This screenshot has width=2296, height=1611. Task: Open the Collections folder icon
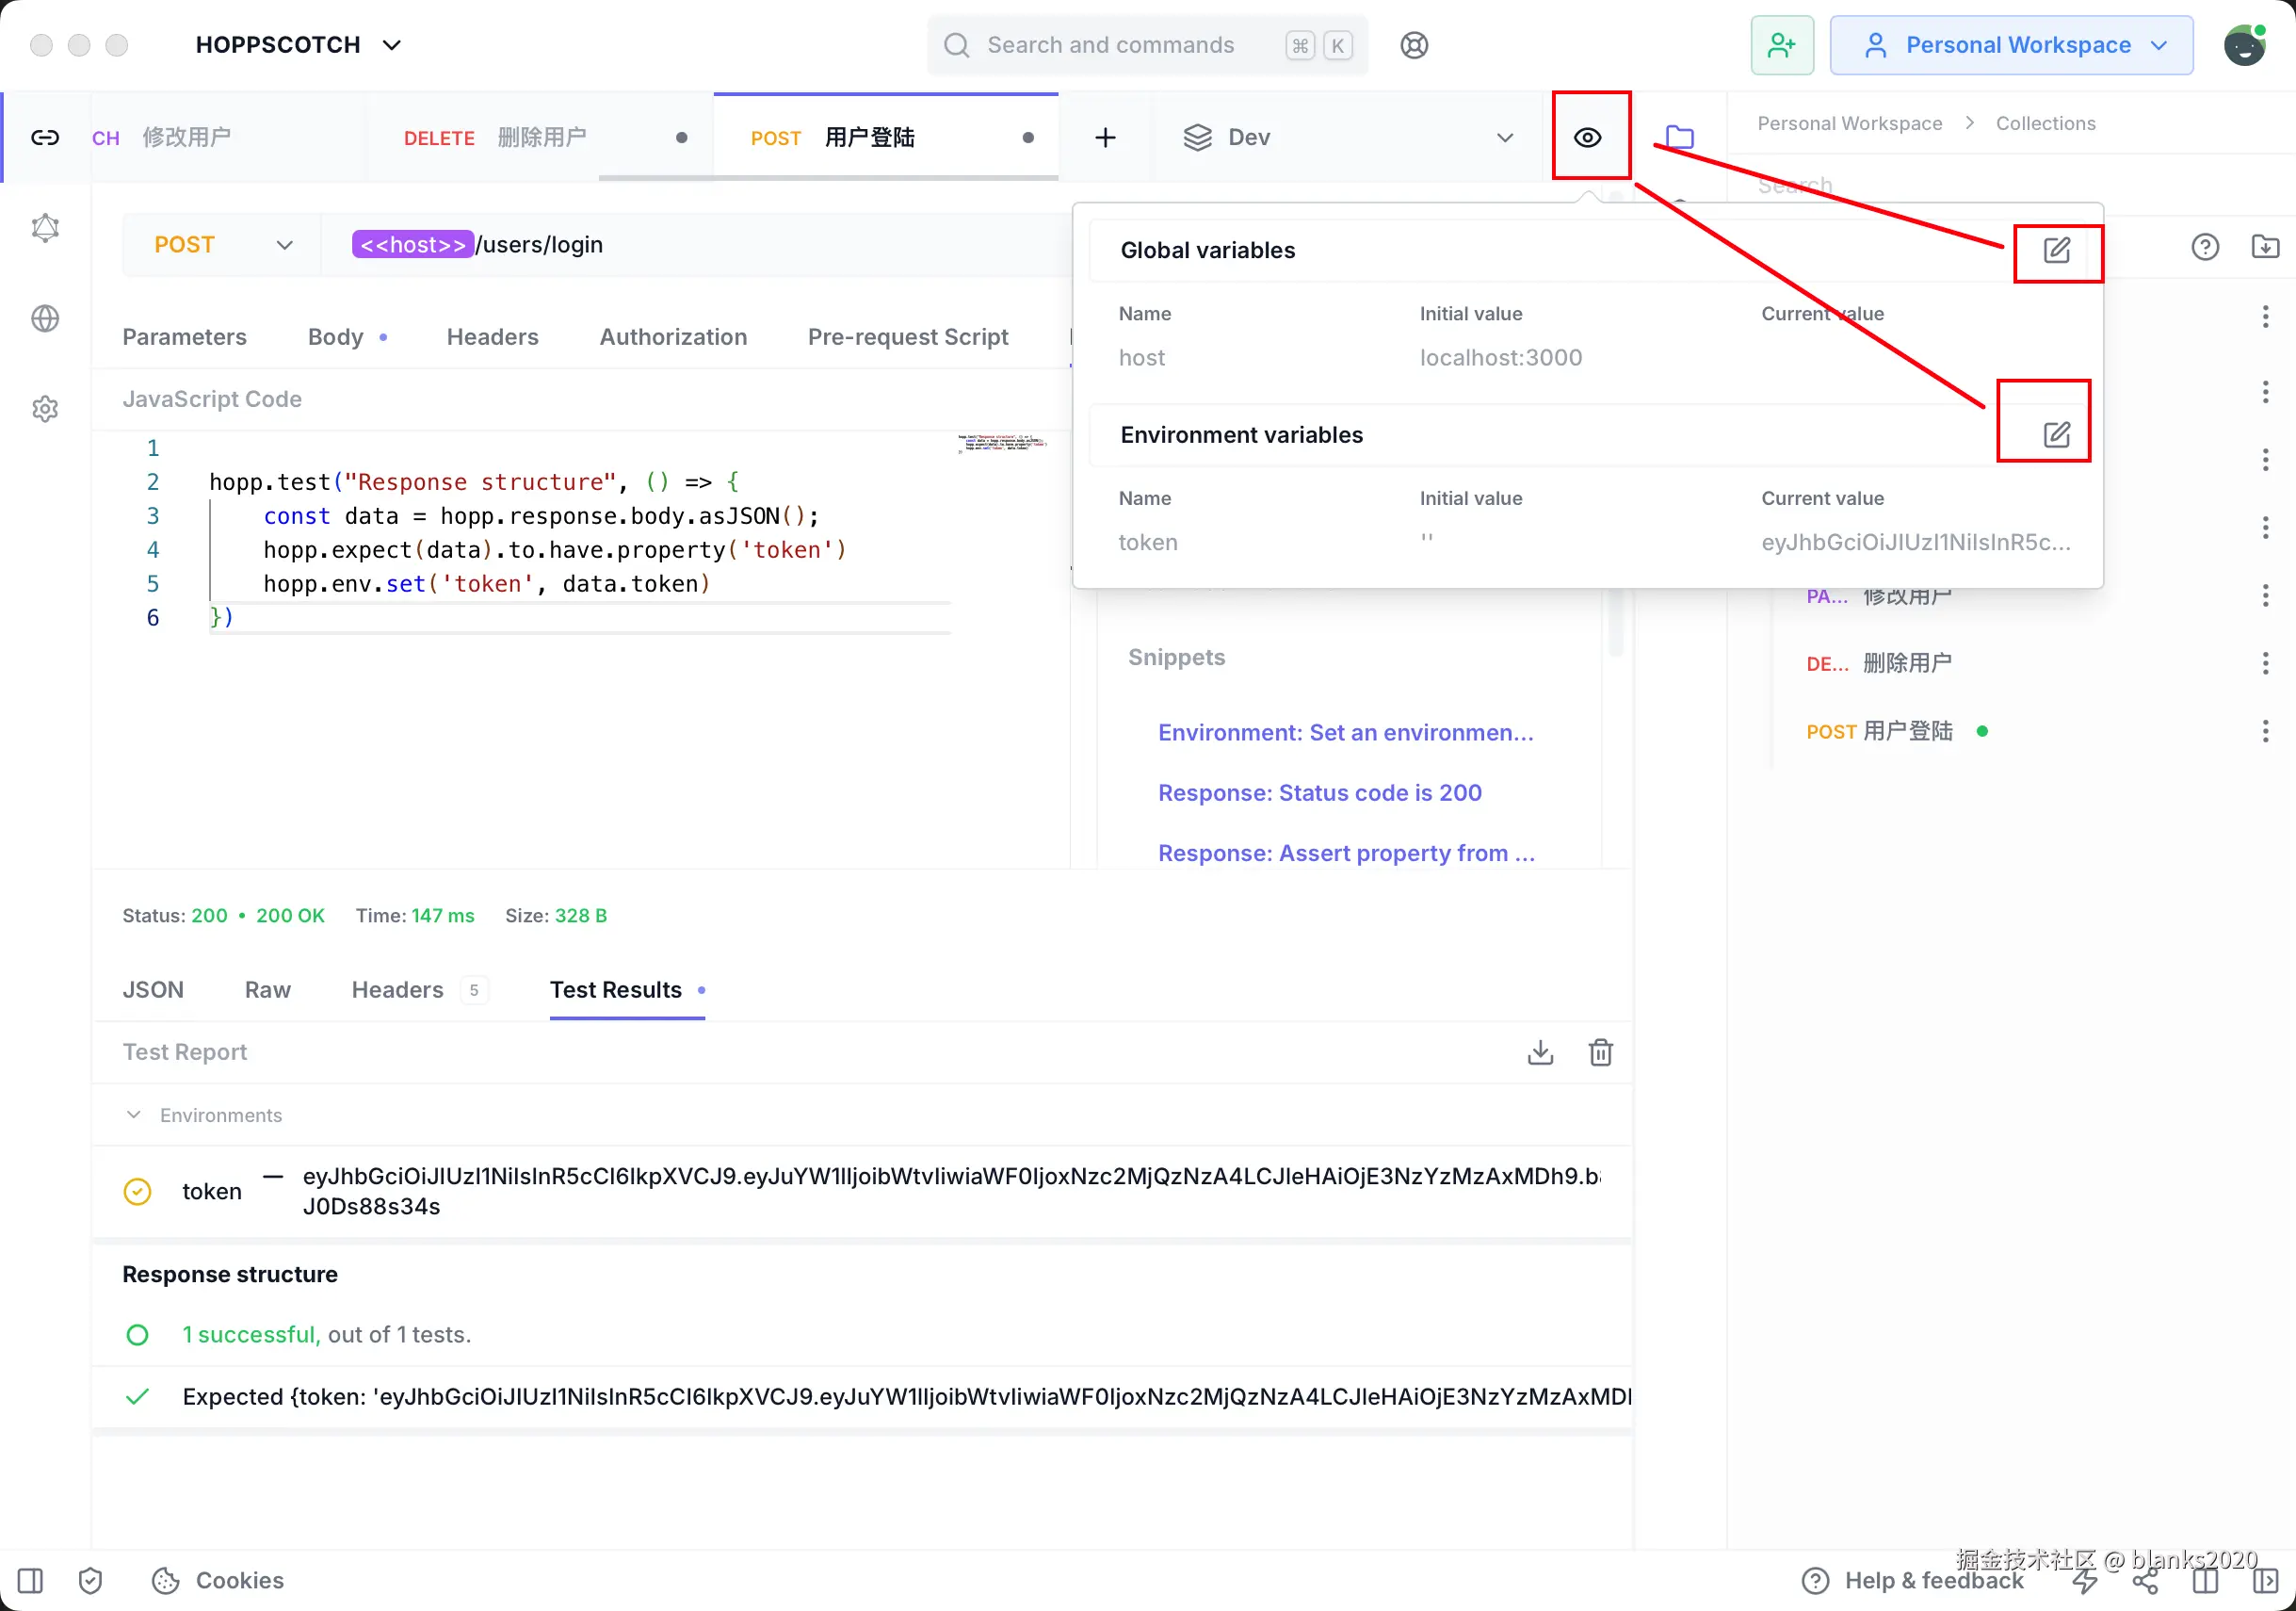point(1679,138)
